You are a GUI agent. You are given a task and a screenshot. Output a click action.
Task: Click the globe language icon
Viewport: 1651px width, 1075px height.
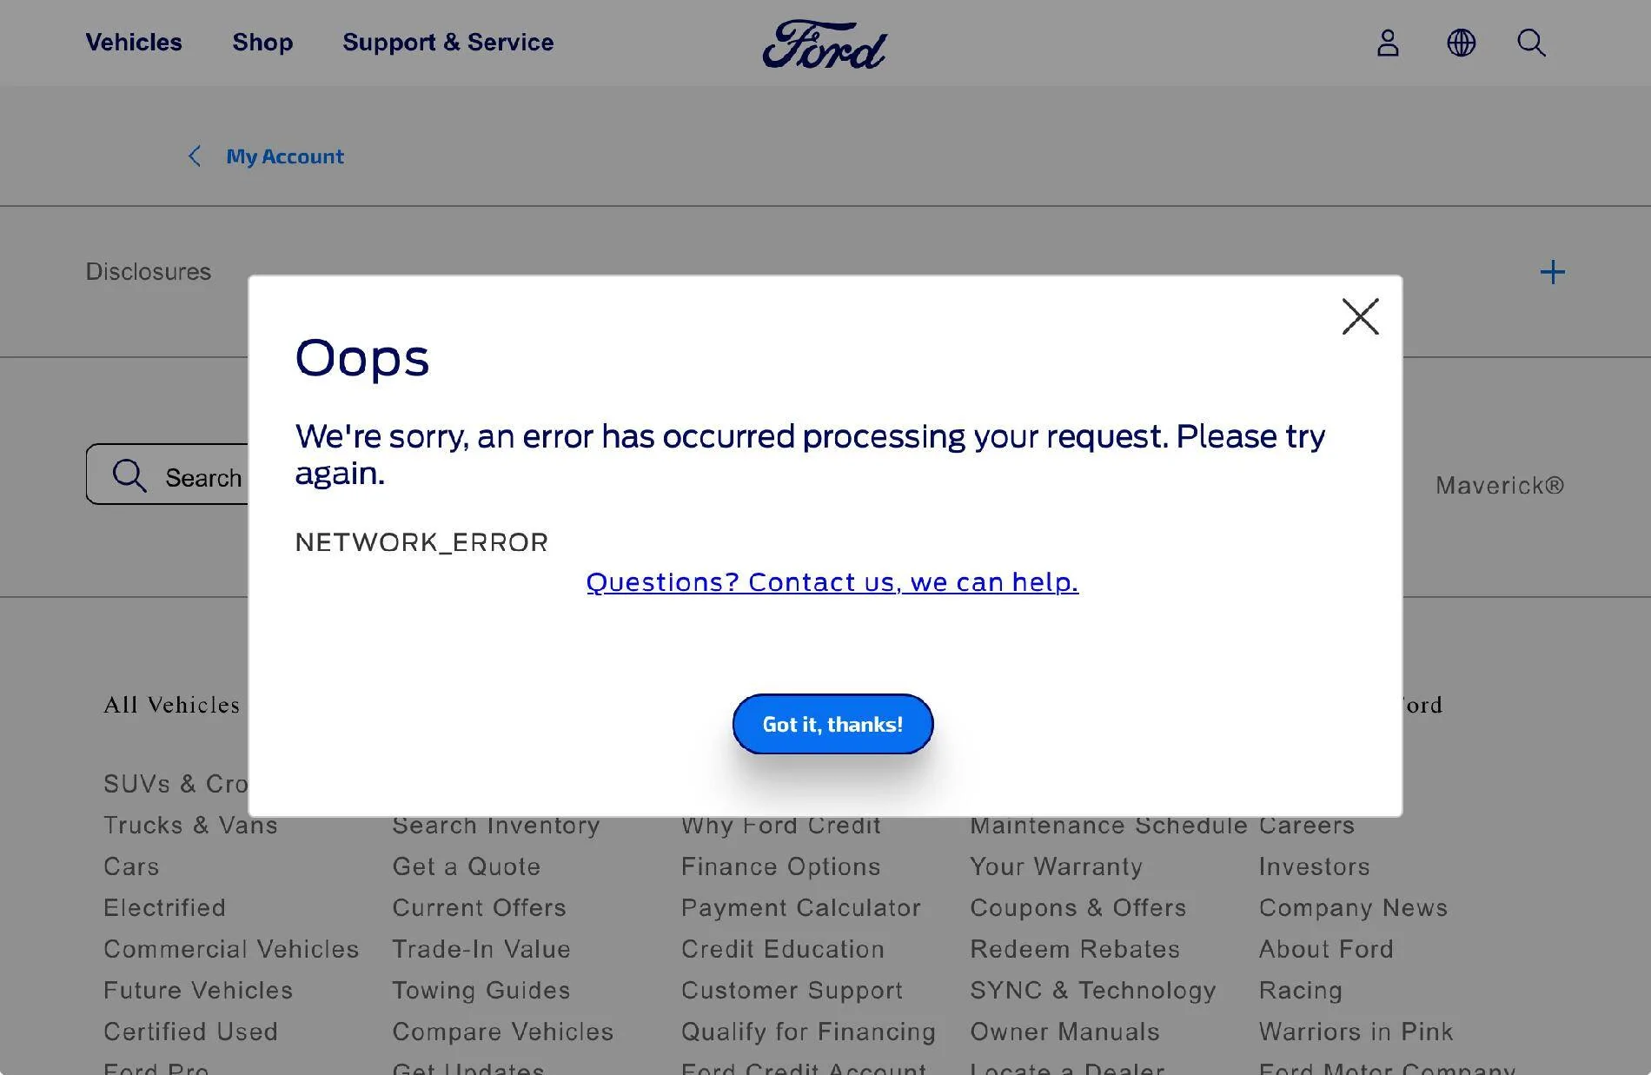pos(1462,43)
